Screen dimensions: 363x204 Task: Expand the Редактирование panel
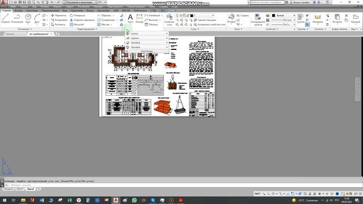coord(87,29)
